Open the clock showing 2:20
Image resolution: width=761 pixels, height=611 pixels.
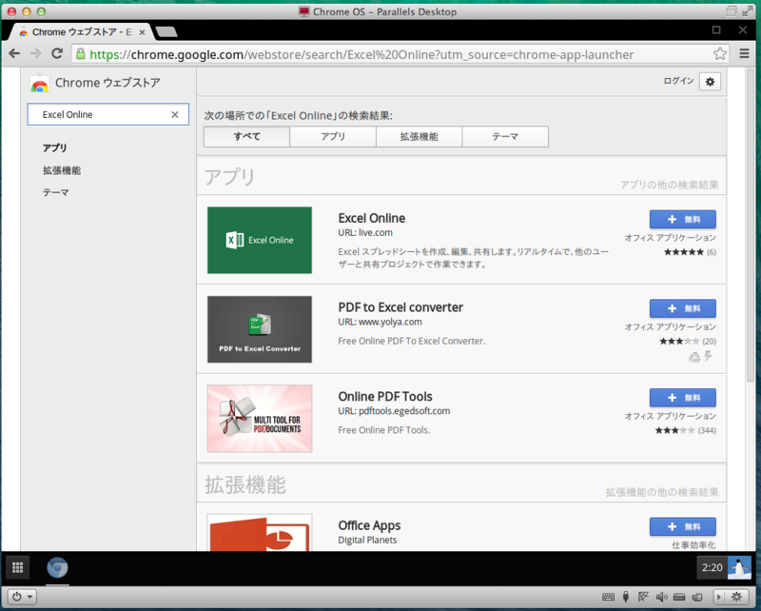click(x=712, y=567)
